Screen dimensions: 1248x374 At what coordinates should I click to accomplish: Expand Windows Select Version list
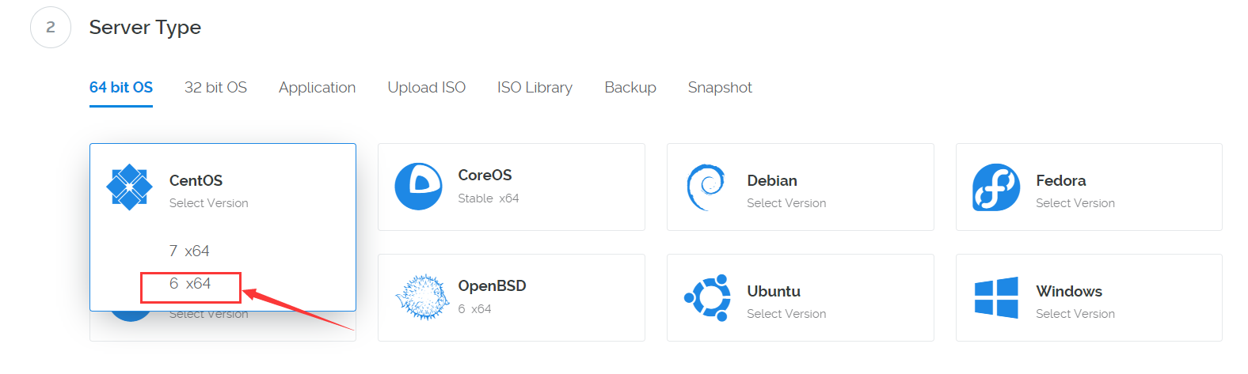1075,314
